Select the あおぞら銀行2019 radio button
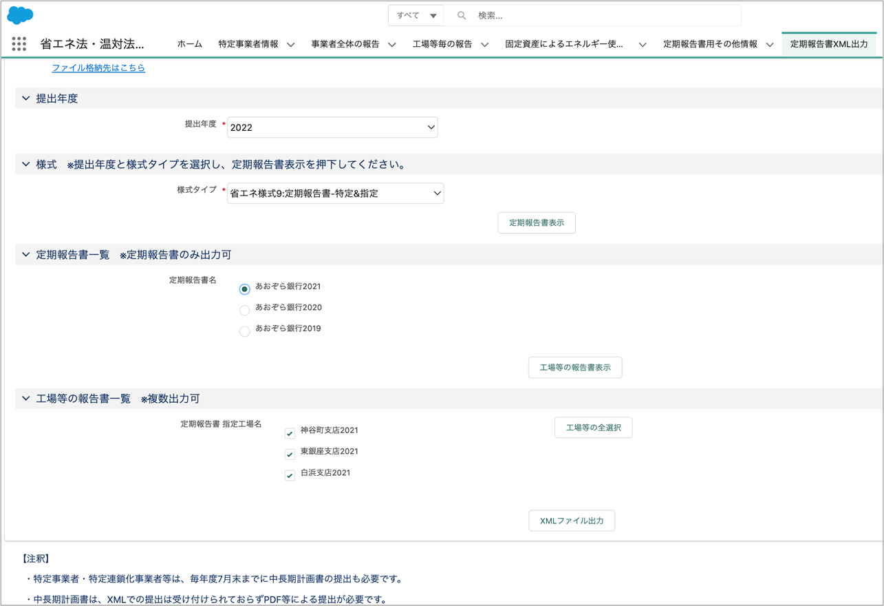The height and width of the screenshot is (606, 884). click(x=244, y=332)
